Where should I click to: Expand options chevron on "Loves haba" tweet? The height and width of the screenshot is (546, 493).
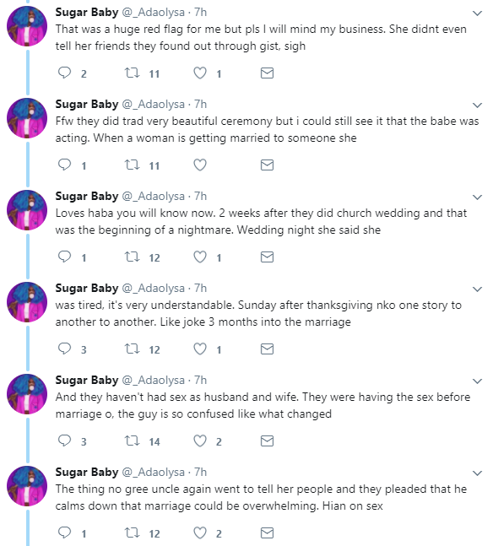477,197
